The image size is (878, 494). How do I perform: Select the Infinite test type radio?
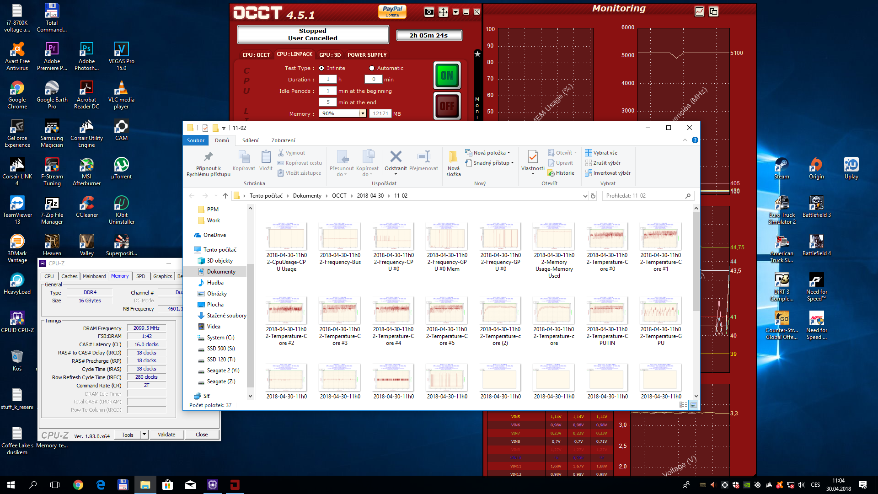[321, 68]
